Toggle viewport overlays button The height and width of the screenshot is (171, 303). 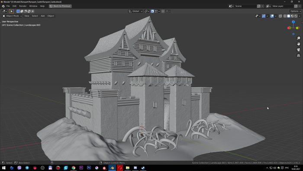272,16
